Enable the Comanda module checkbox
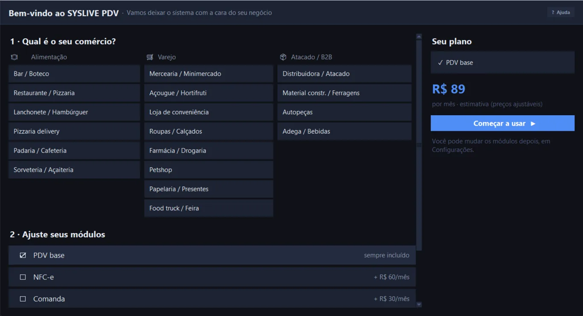This screenshot has height=316, width=583. click(23, 299)
